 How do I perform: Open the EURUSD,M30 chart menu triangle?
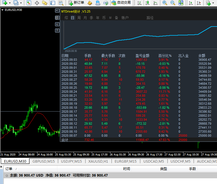(2, 10)
